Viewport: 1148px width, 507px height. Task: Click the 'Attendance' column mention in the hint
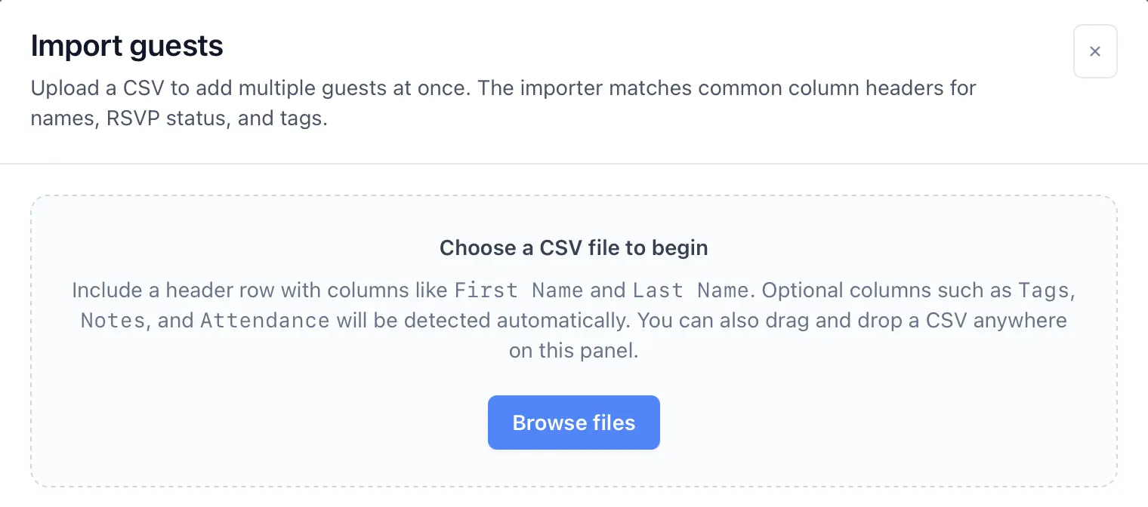pos(265,320)
